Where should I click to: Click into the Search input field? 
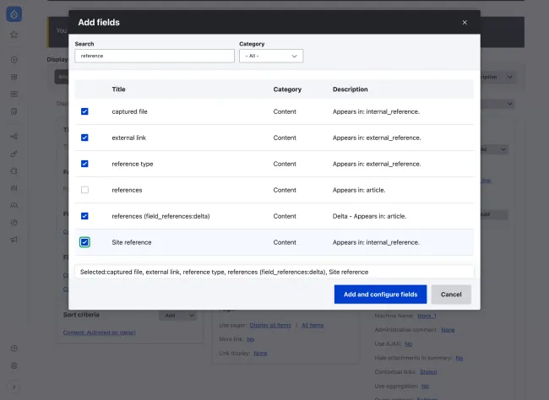click(x=154, y=56)
